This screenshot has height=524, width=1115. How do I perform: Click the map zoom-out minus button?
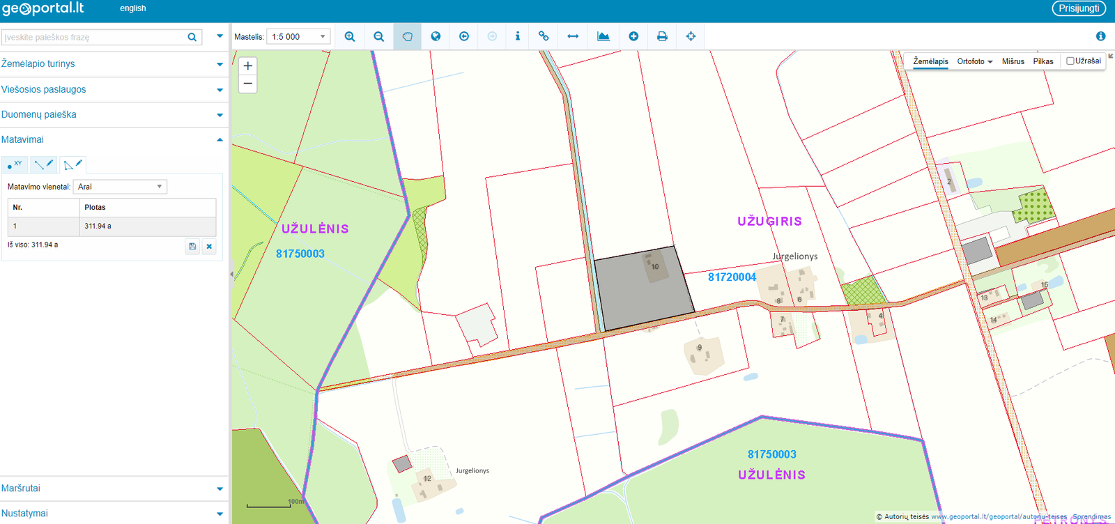point(247,84)
